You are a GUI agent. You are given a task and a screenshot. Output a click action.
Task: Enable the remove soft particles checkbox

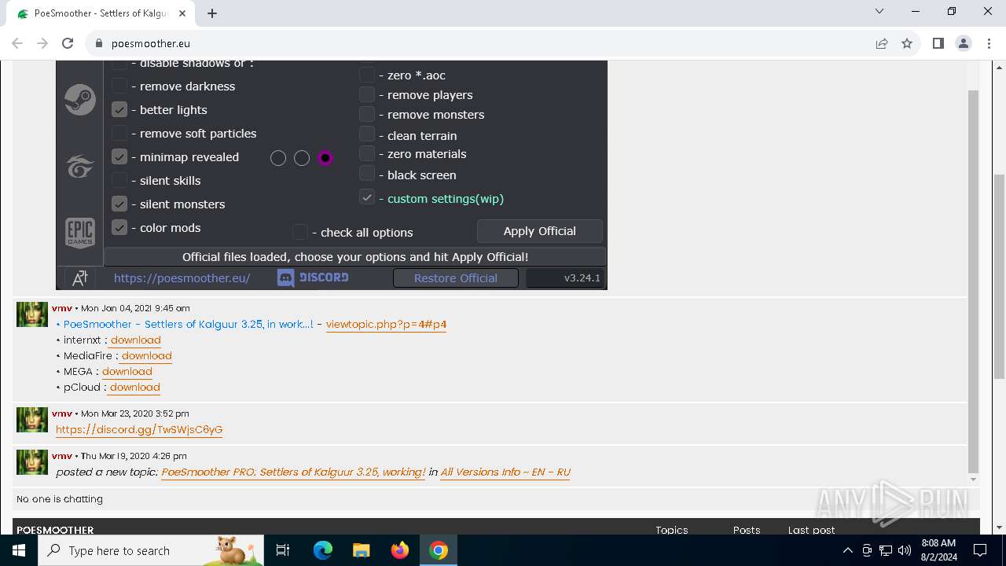(119, 133)
